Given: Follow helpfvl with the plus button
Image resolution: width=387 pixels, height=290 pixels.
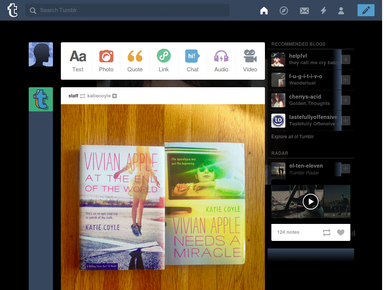Looking at the screenshot, I should 345,59.
